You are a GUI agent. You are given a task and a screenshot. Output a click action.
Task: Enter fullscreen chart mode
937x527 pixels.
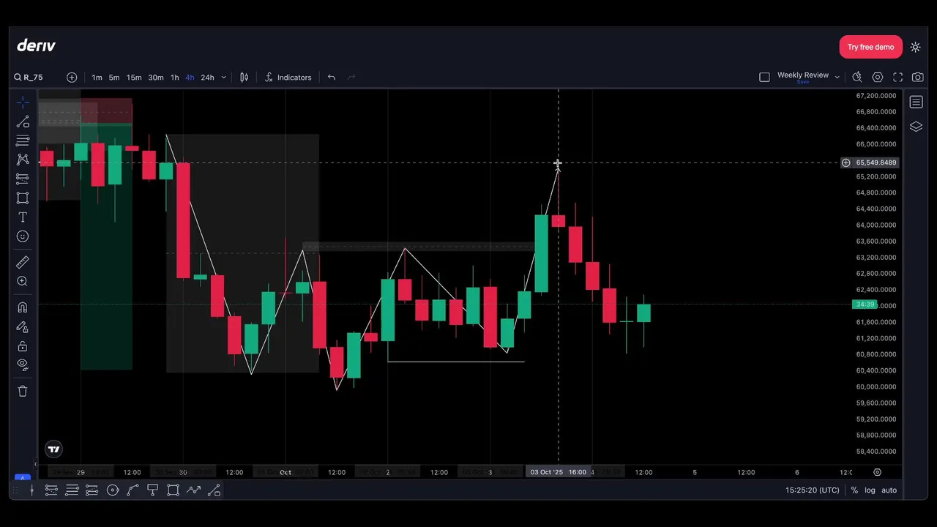[898, 77]
